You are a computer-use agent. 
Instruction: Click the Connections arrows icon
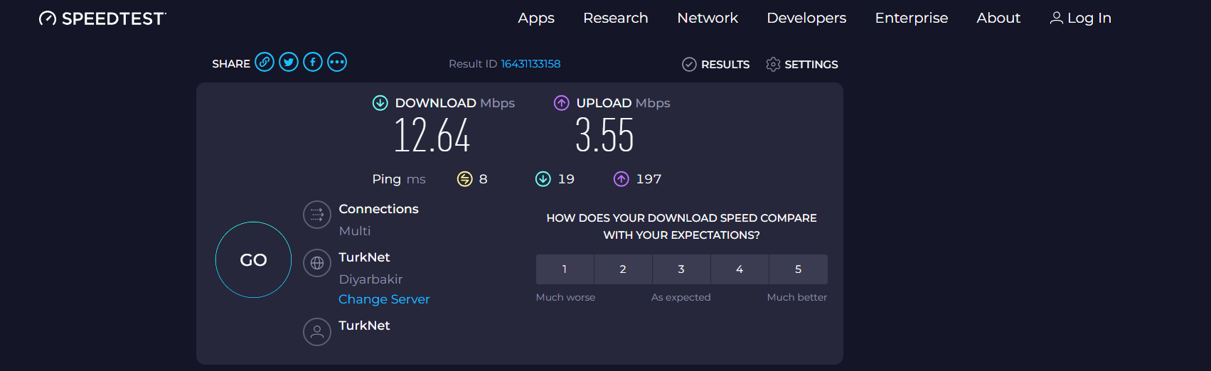[x=317, y=215]
